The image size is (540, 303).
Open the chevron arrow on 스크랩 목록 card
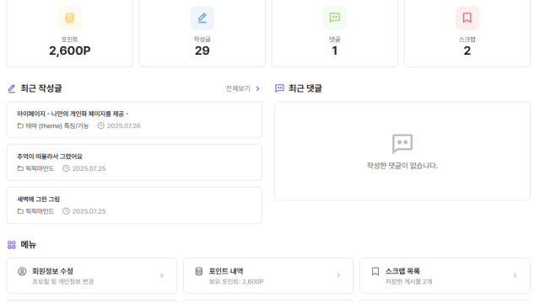click(x=516, y=275)
